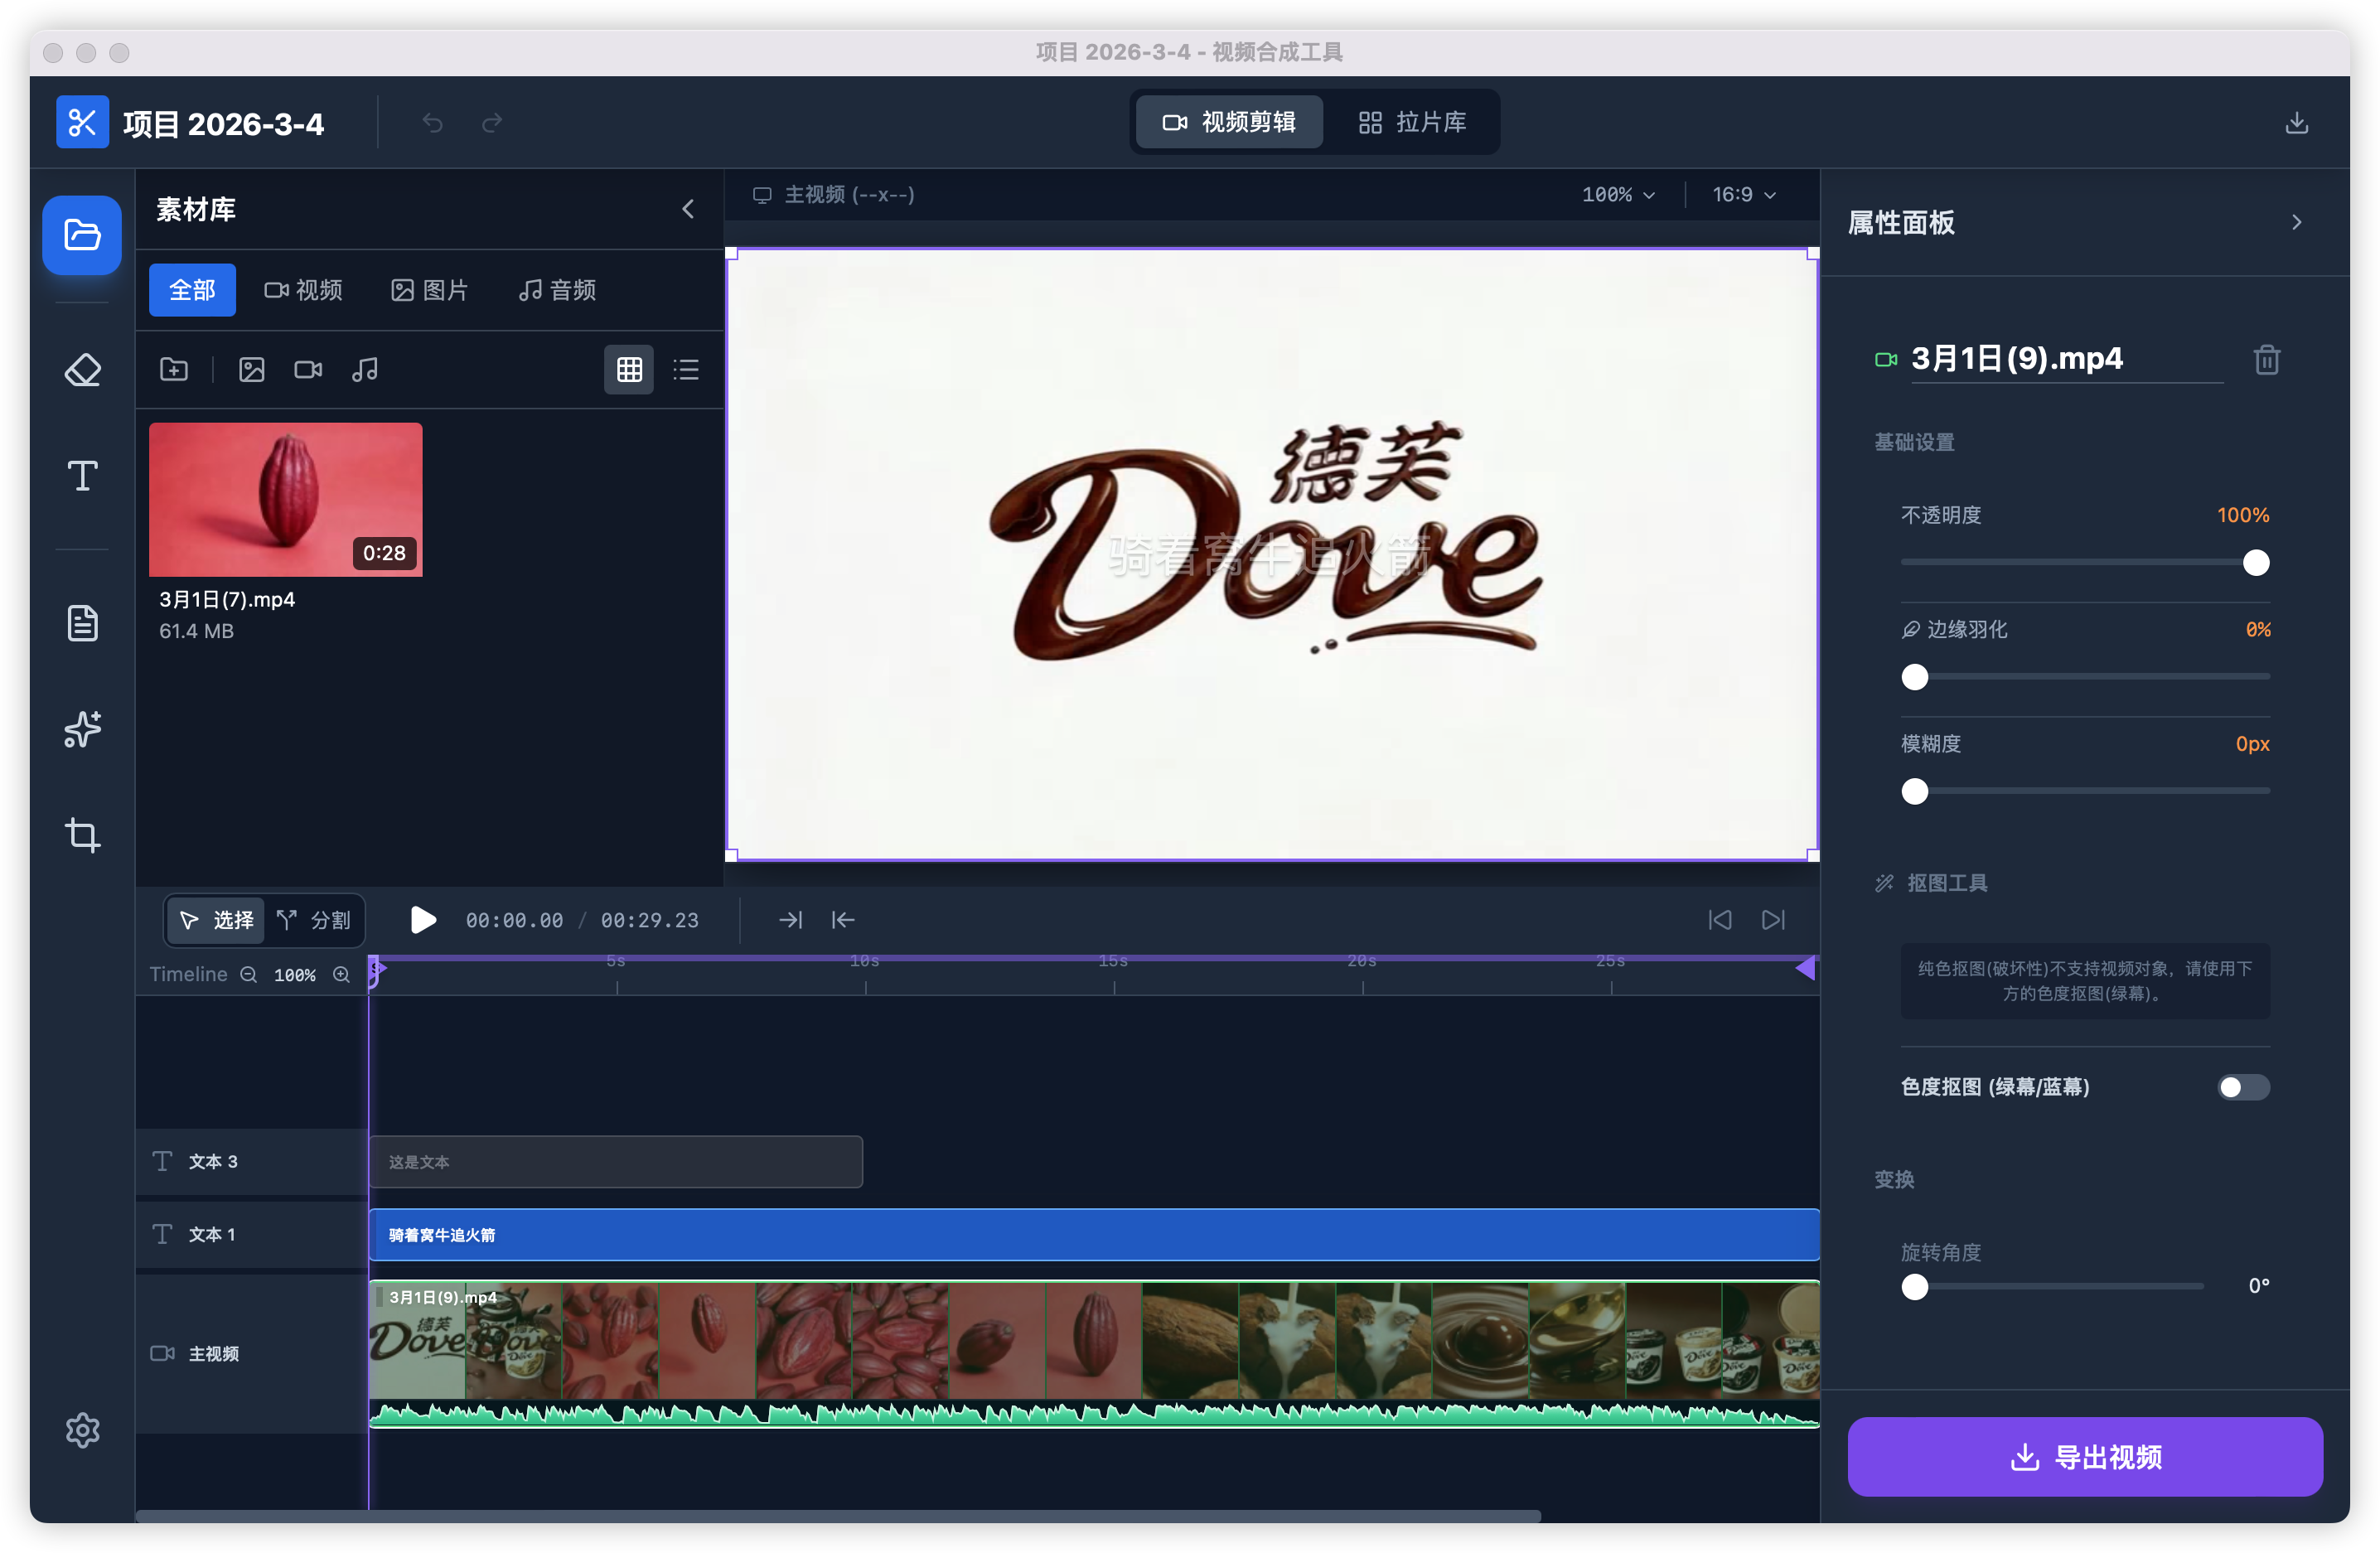Adjust the 不透明度 opacity slider
Viewport: 2380px width, 1553px height.
(2085, 563)
